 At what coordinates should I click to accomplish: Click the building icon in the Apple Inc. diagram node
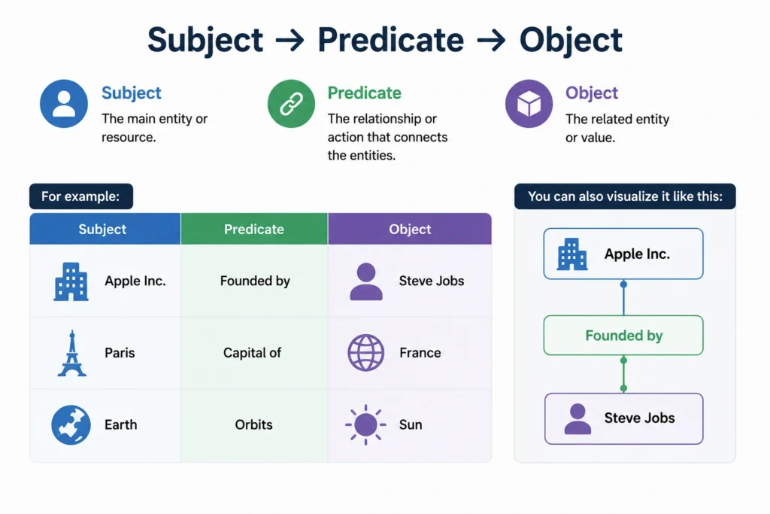coord(572,254)
